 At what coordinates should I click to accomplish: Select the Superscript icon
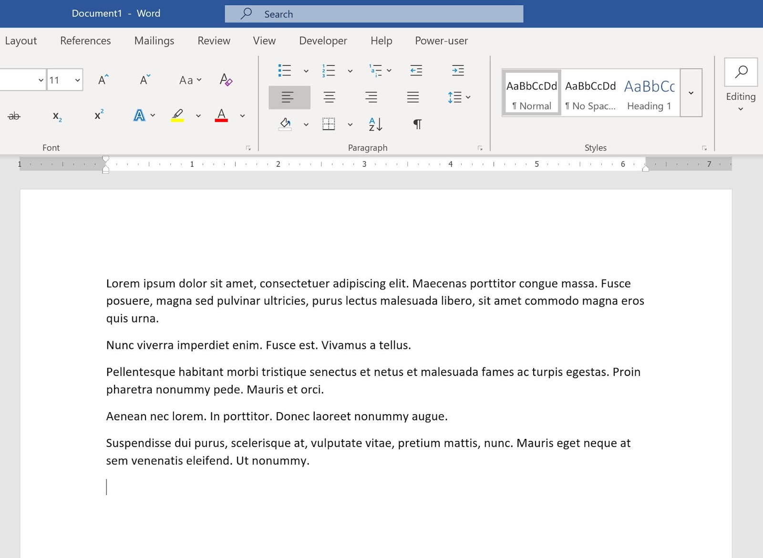pyautogui.click(x=97, y=116)
